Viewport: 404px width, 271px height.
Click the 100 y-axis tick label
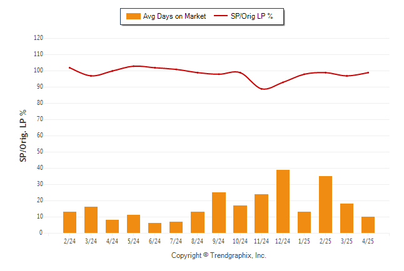click(x=38, y=71)
